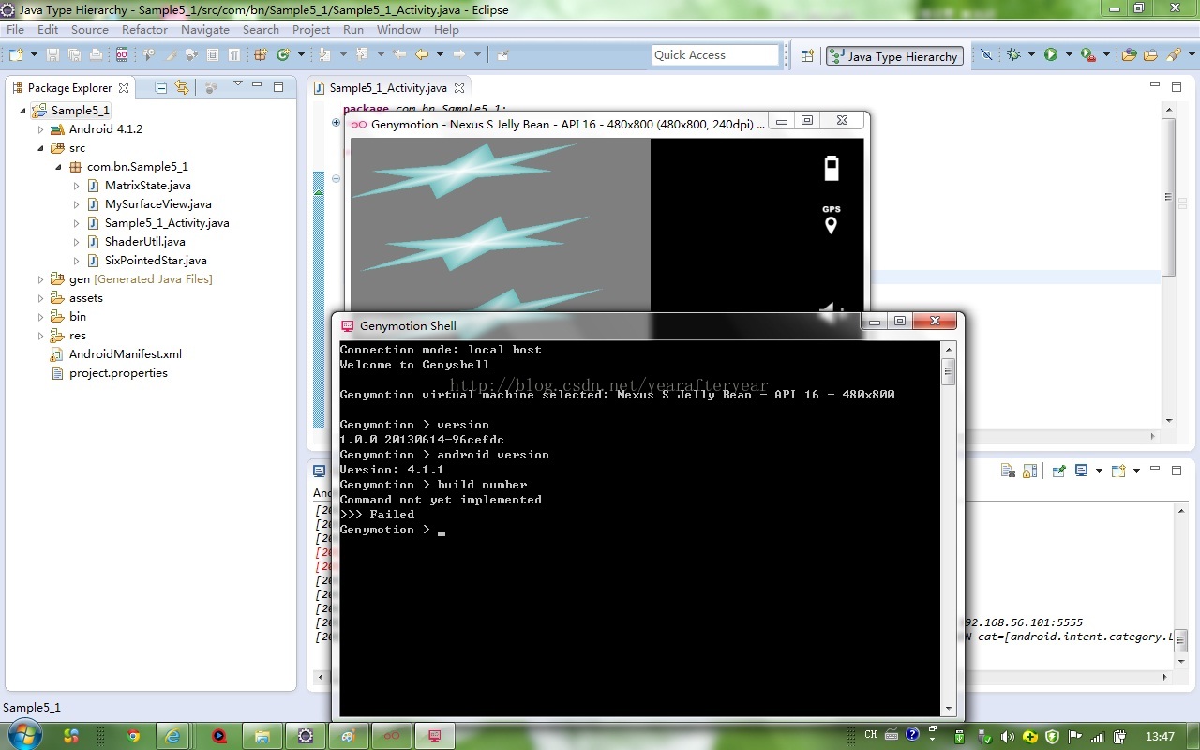The width and height of the screenshot is (1200, 750).
Task: Click the New file toolbar icon
Action: tap(16, 54)
